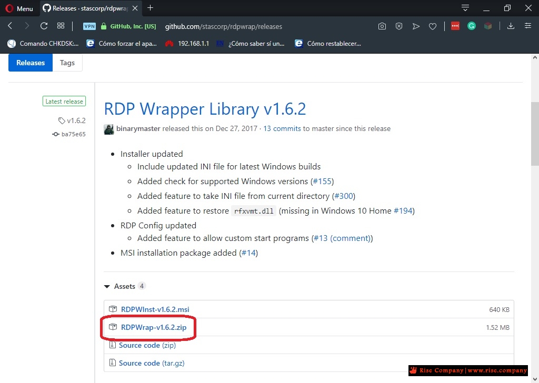Screen dimensions: 539x383
Task: Open the My Flow send icon
Action: click(416, 26)
